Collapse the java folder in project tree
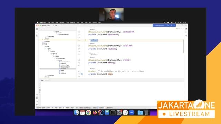The width and height of the screenshot is (221, 124). 46,48
